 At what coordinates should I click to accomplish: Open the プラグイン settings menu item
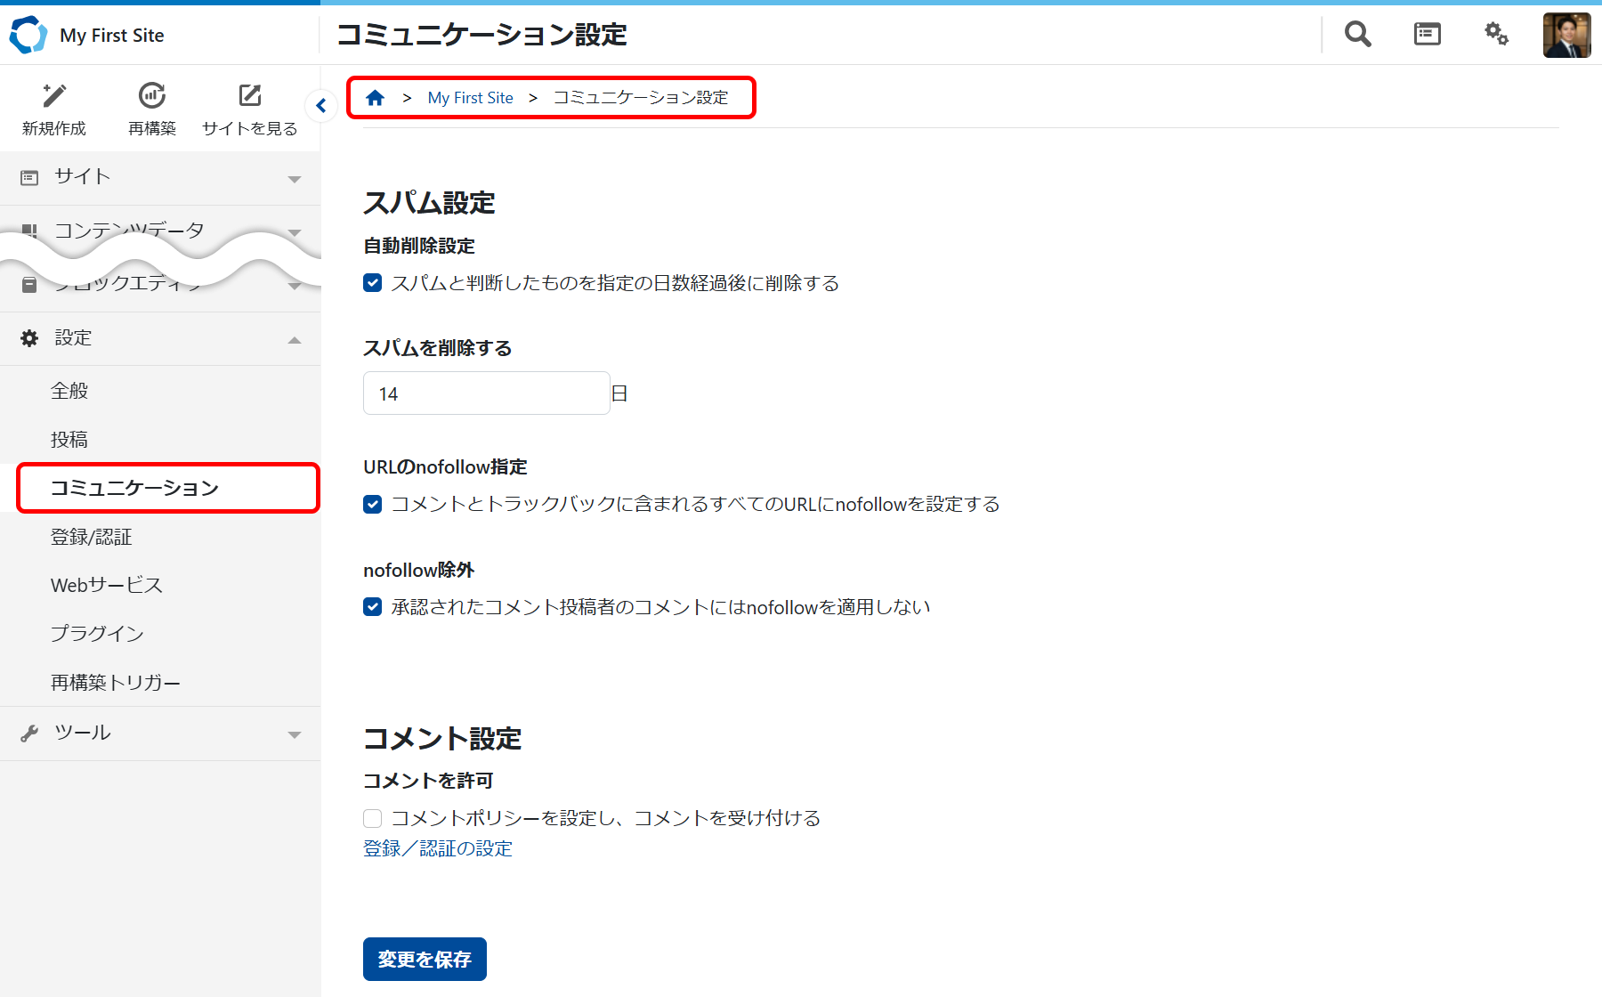97,634
